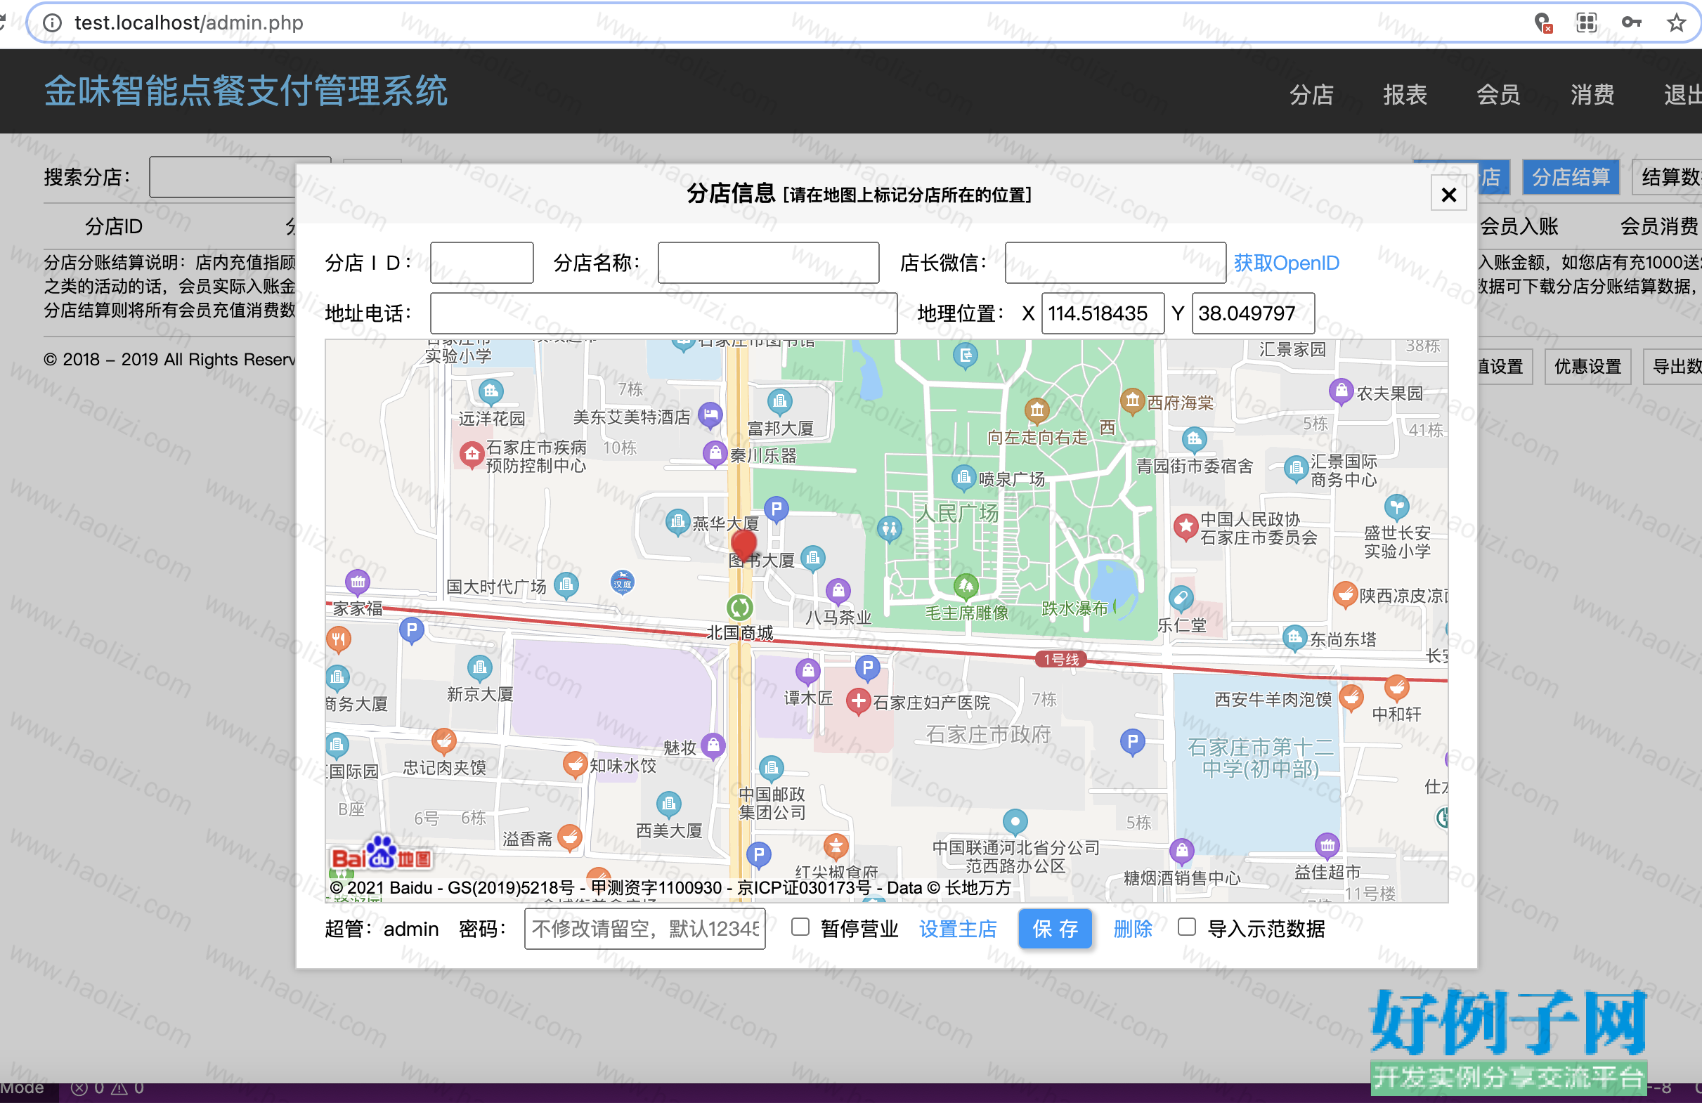The height and width of the screenshot is (1103, 1702).
Task: Open the 分店 menu
Action: (1311, 94)
